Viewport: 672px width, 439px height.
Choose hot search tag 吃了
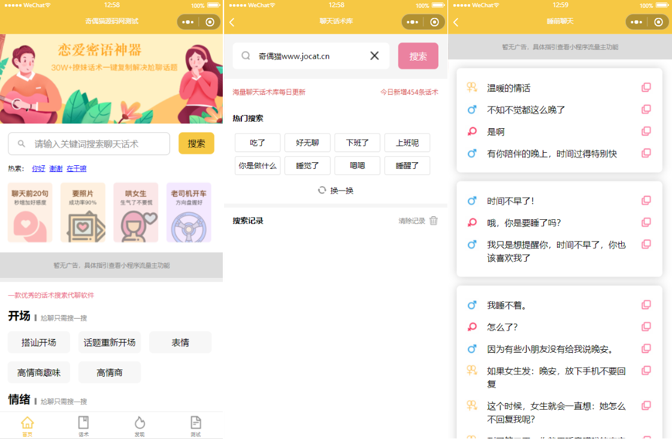tap(258, 143)
